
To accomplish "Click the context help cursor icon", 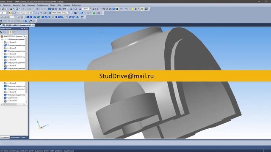I will click(65, 9).
